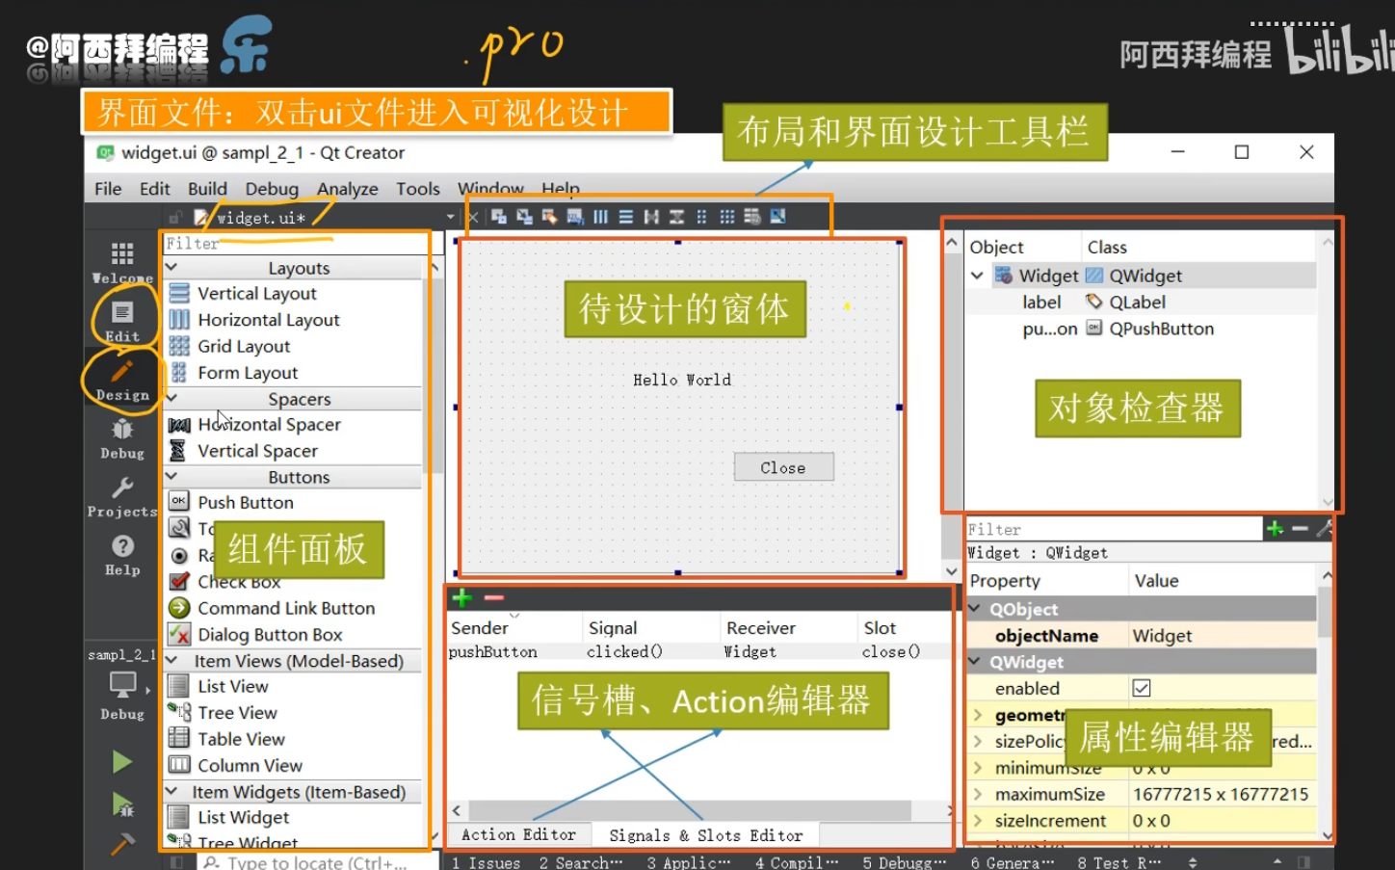Open the 4 Compile output pane
1395x870 pixels.
pyautogui.click(x=797, y=862)
